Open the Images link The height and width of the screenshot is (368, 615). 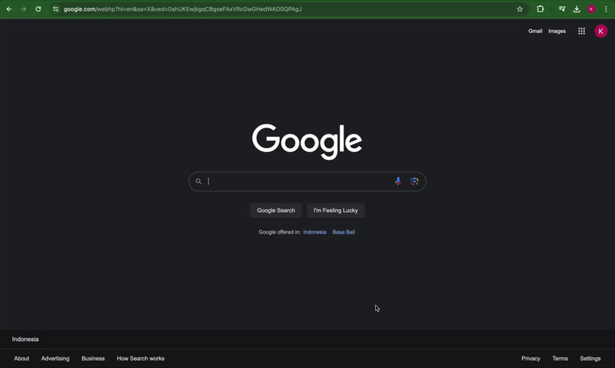click(x=557, y=31)
